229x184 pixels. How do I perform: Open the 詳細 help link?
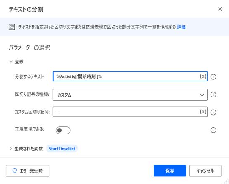181,27
